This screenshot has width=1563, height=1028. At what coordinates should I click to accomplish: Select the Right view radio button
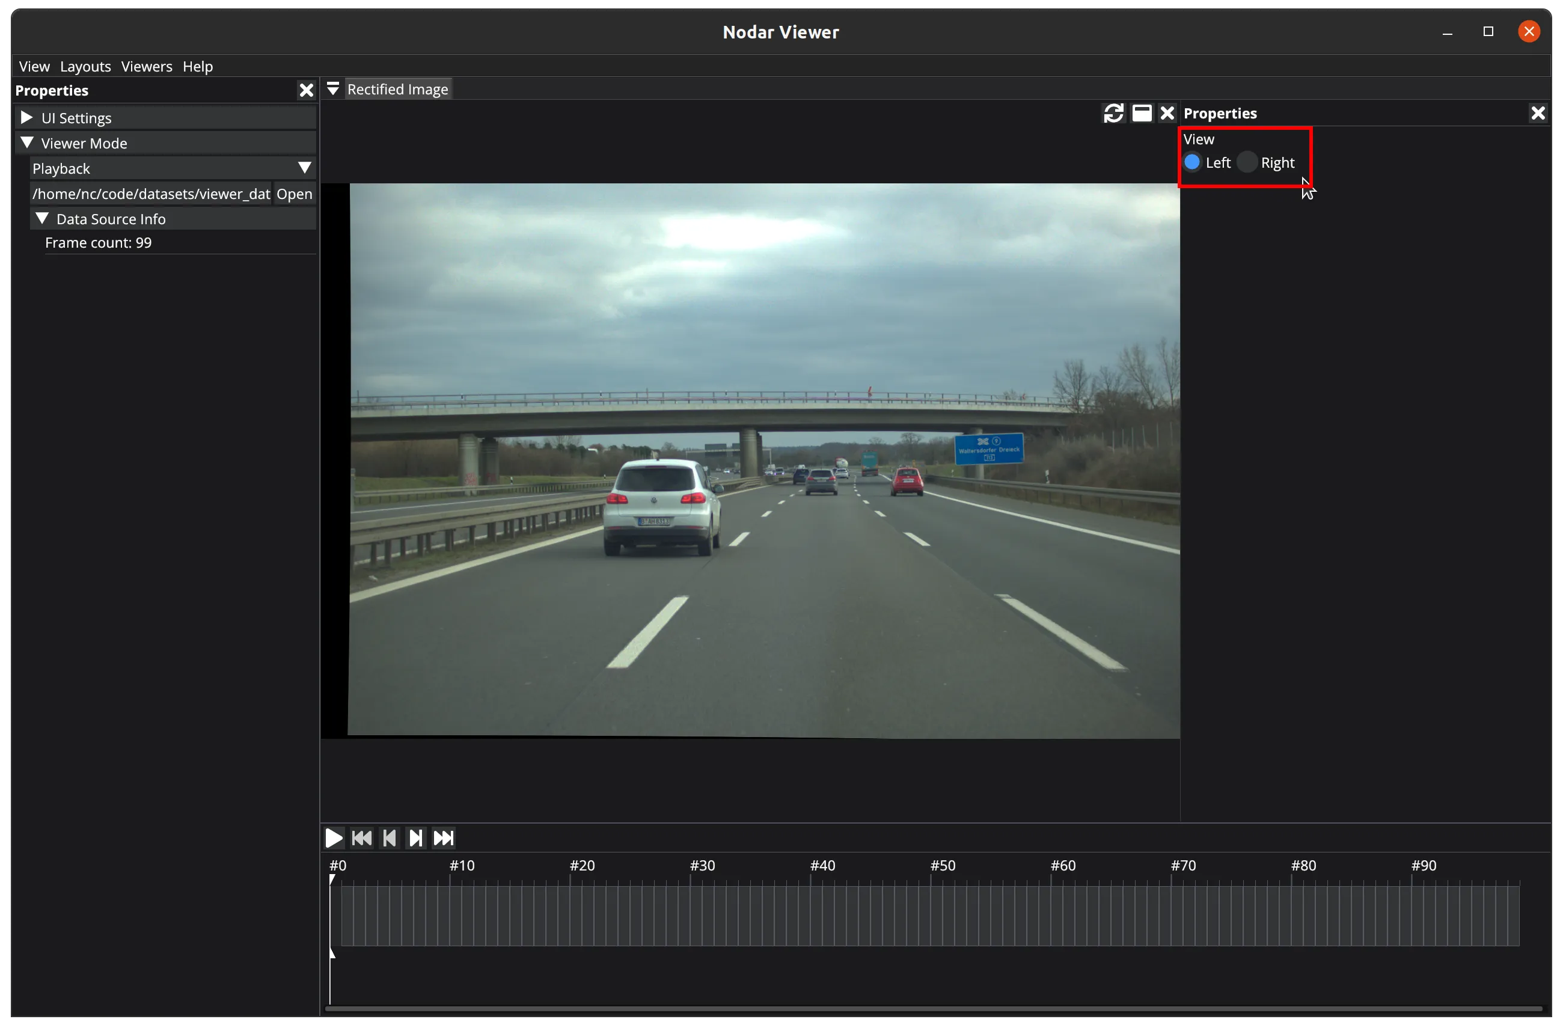(x=1246, y=162)
